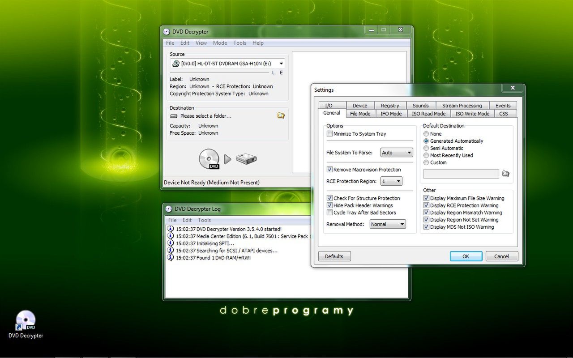Open the Help menu in DVD Decrypter
The height and width of the screenshot is (358, 573).
258,43
